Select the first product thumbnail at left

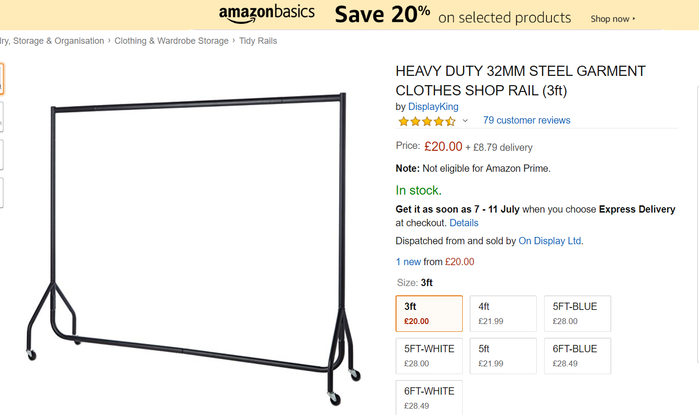click(x=1, y=78)
